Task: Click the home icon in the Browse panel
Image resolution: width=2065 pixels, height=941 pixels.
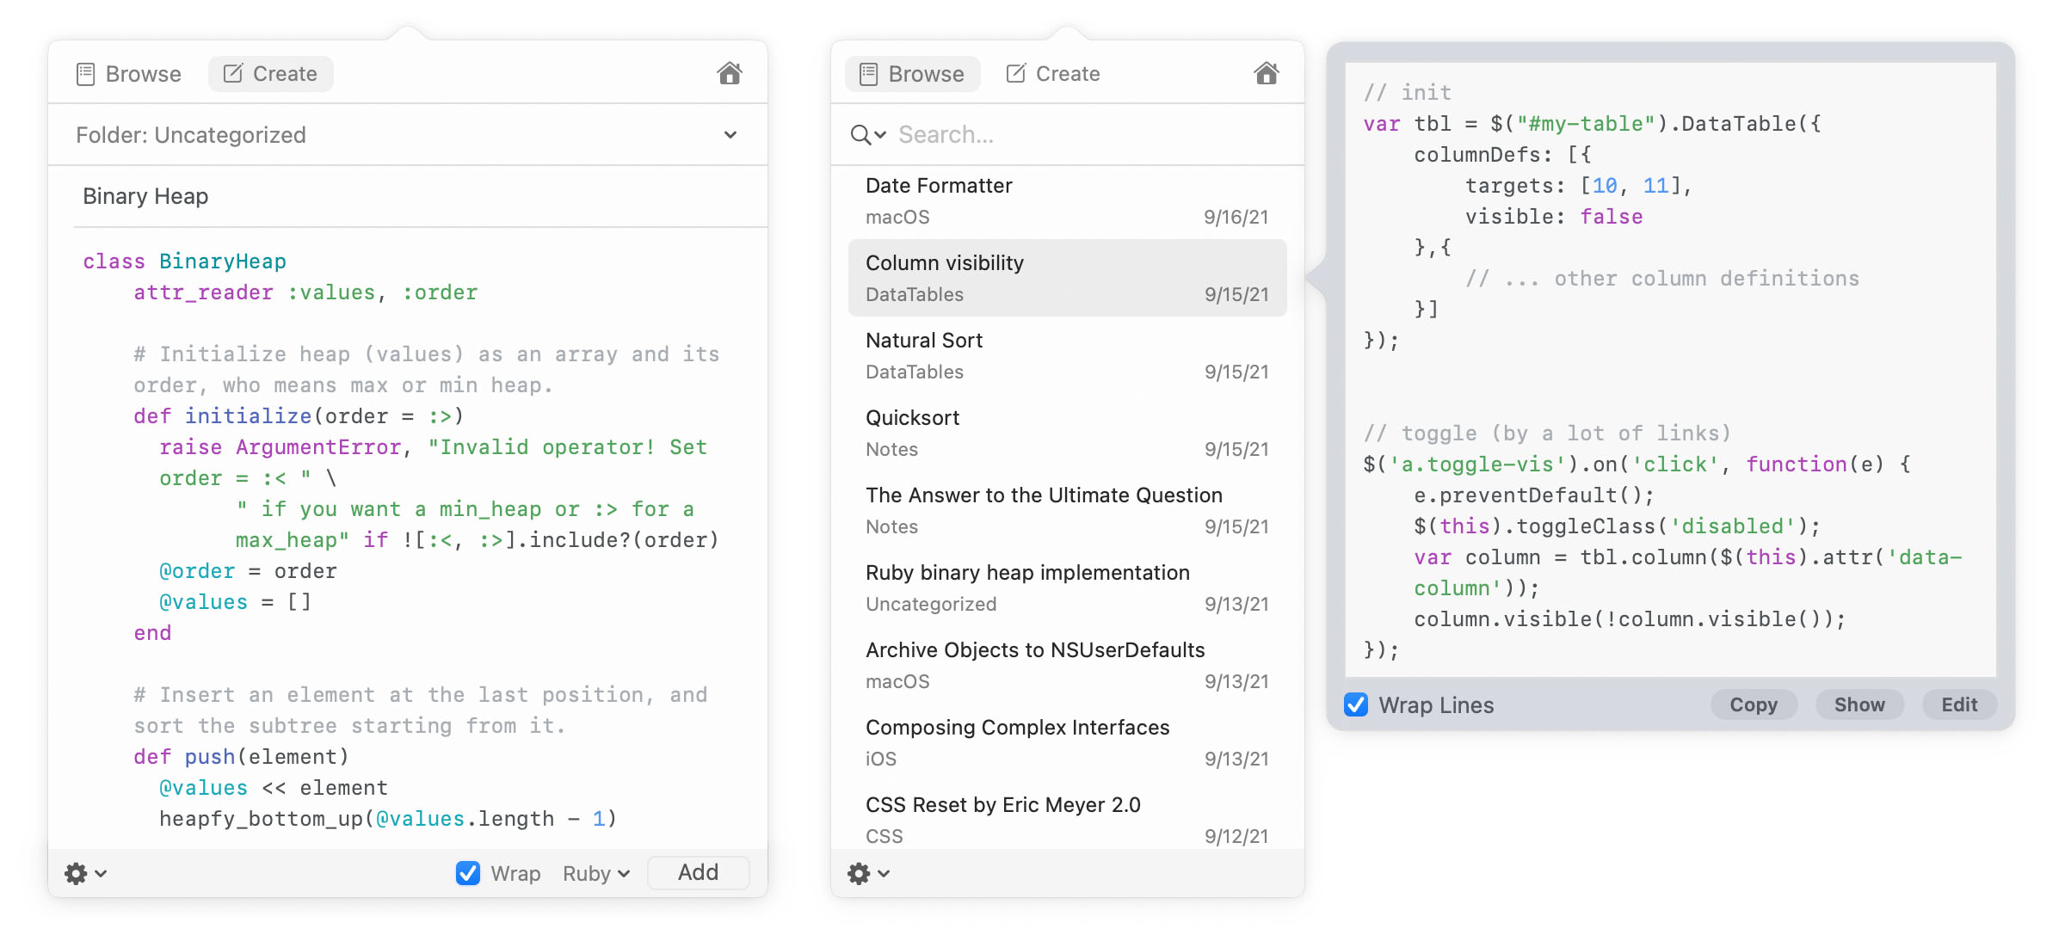Action: (1267, 74)
